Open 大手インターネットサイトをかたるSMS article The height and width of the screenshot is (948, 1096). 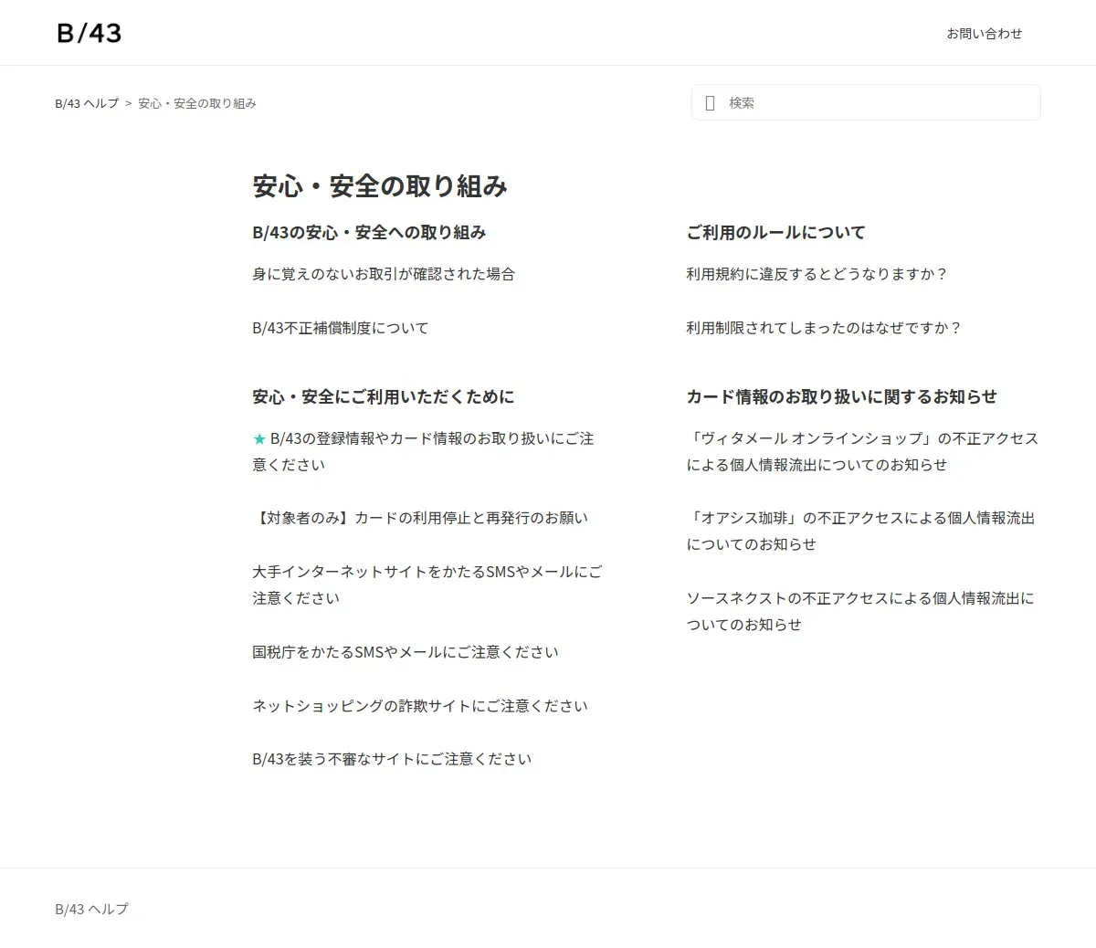pos(427,585)
